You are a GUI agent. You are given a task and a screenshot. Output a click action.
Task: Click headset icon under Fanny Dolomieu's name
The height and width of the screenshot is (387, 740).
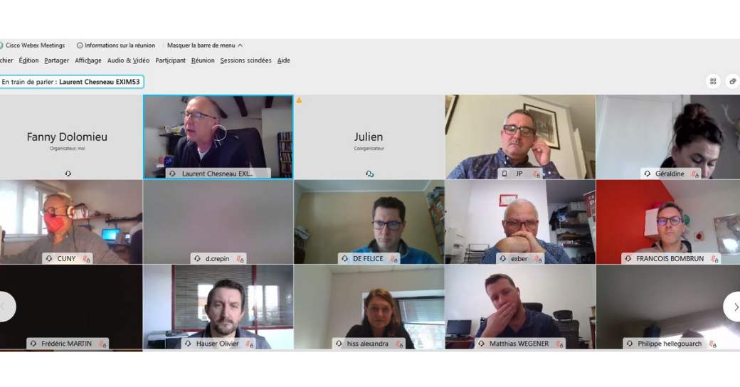coord(68,174)
